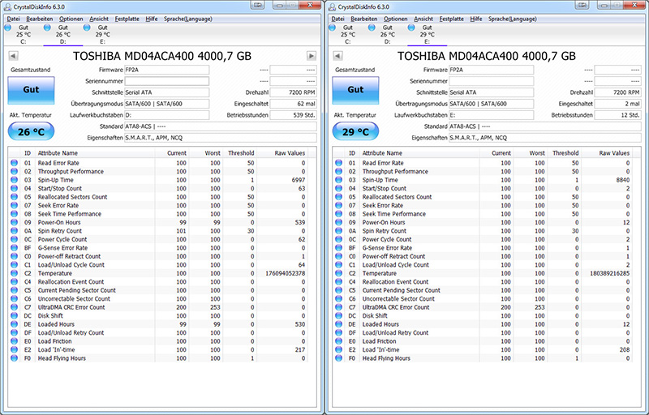Click Seek Error Rate icon, right window
The image size is (649, 415).
[339, 205]
